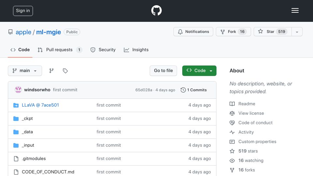
Task: Open the ml-mgie repository link
Action: pos(49,32)
